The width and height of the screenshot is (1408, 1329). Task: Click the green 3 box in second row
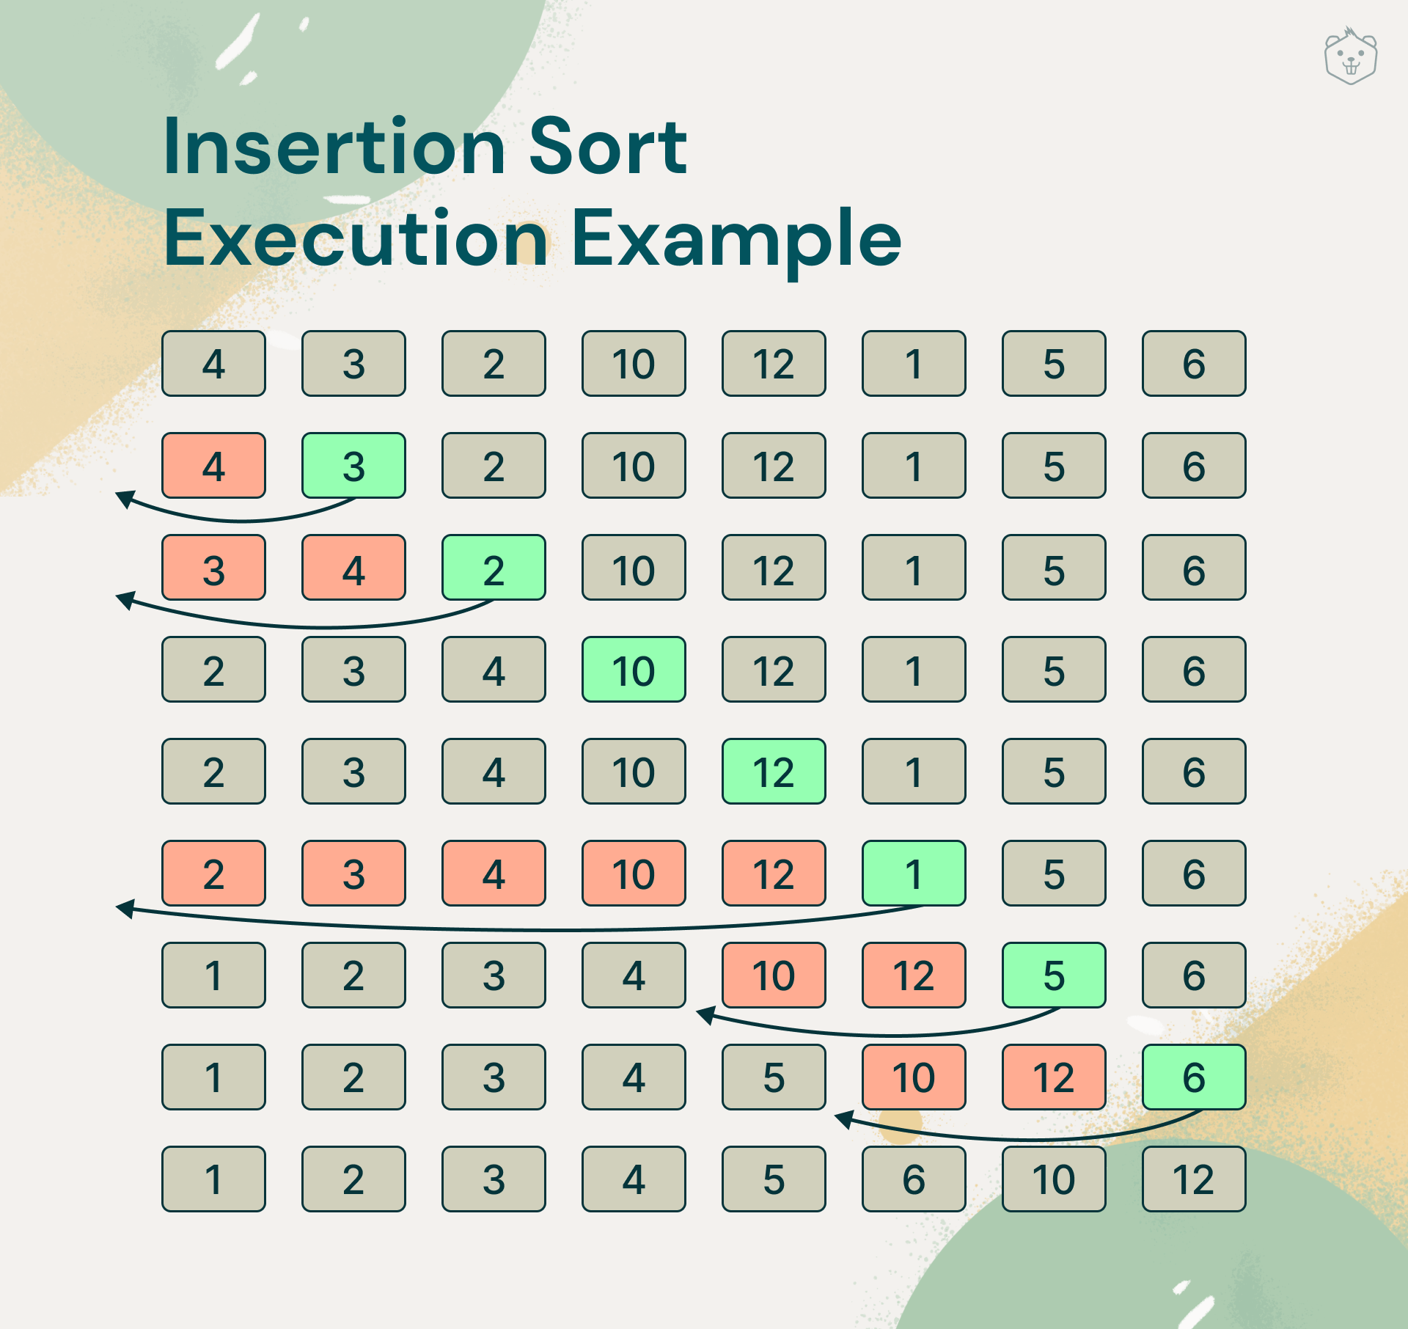click(353, 466)
